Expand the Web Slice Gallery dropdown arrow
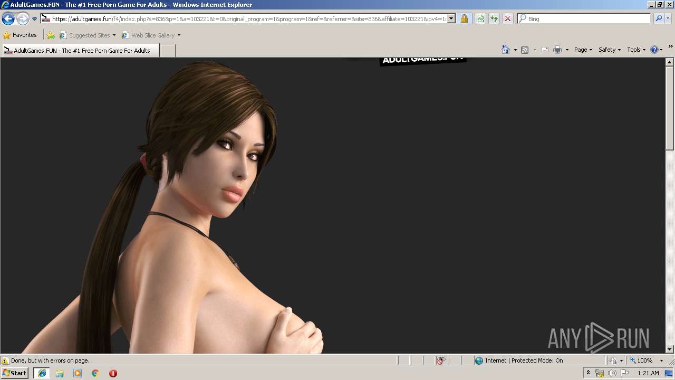The image size is (675, 380). click(x=179, y=35)
